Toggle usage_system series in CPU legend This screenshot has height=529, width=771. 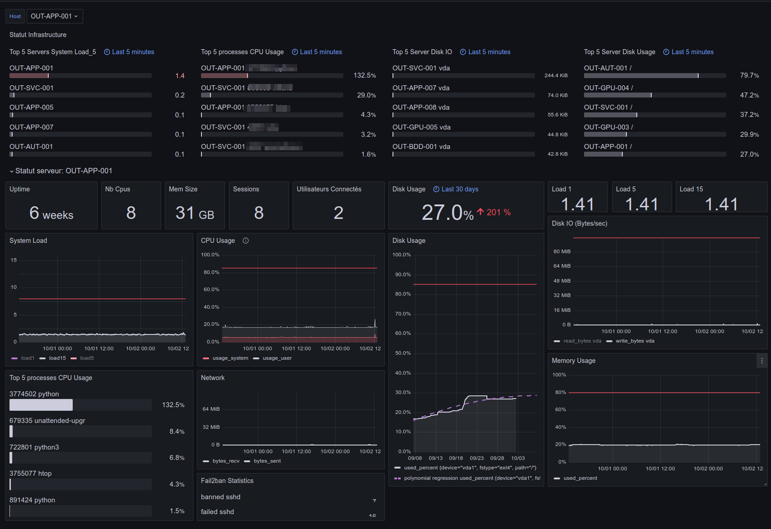point(226,358)
